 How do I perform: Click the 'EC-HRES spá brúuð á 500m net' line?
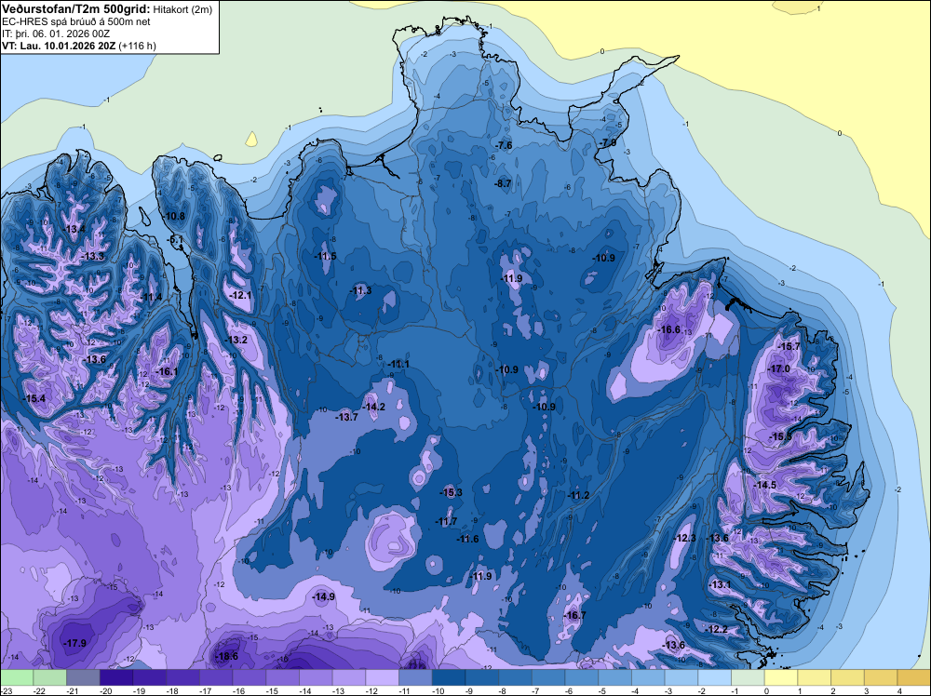click(x=76, y=21)
